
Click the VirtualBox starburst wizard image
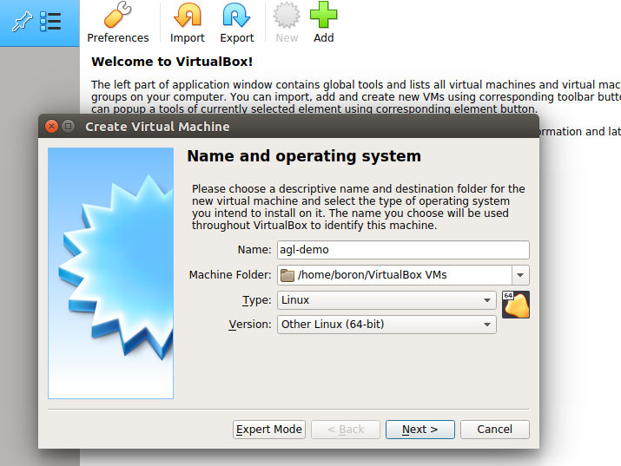tap(111, 273)
